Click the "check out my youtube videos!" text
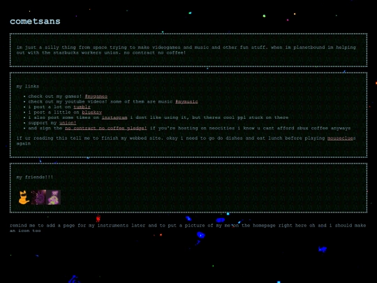Screen dimensions: 377x283 68,101
